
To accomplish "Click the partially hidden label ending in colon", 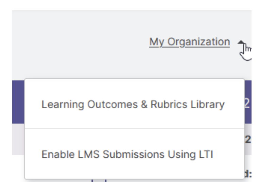I will [x=248, y=174].
